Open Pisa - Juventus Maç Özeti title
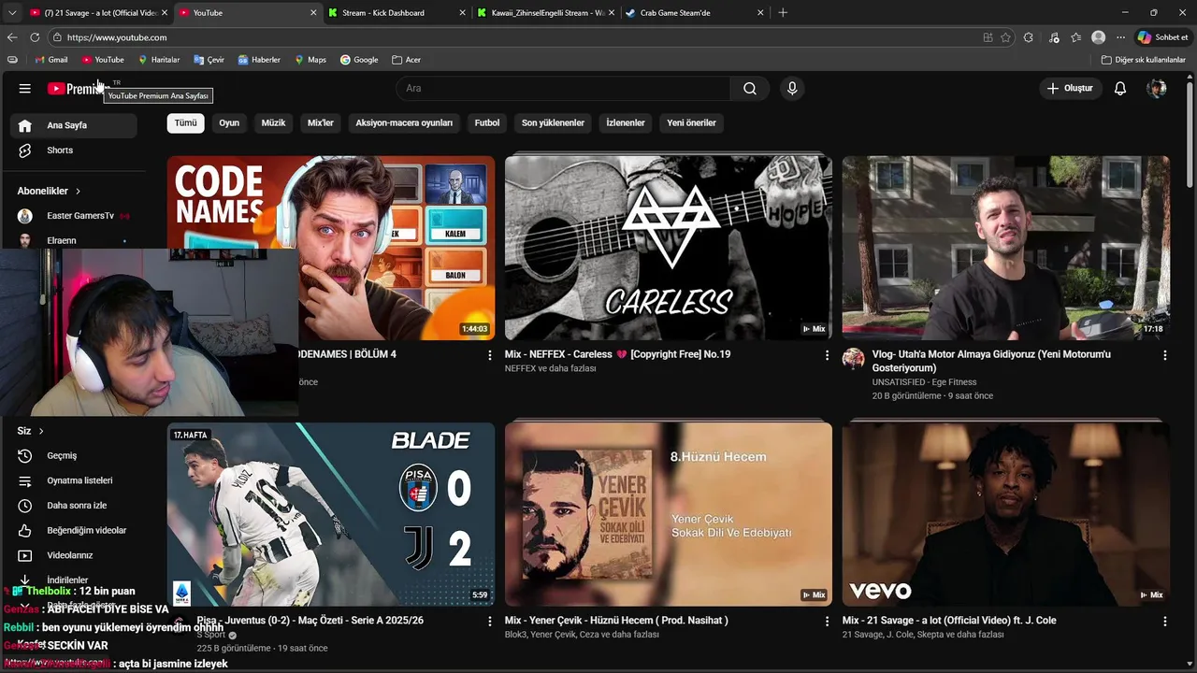The image size is (1197, 673). pos(310,621)
